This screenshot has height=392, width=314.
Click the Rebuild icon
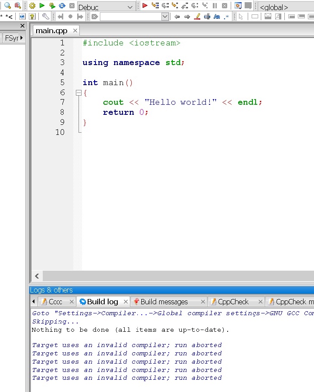point(62,6)
